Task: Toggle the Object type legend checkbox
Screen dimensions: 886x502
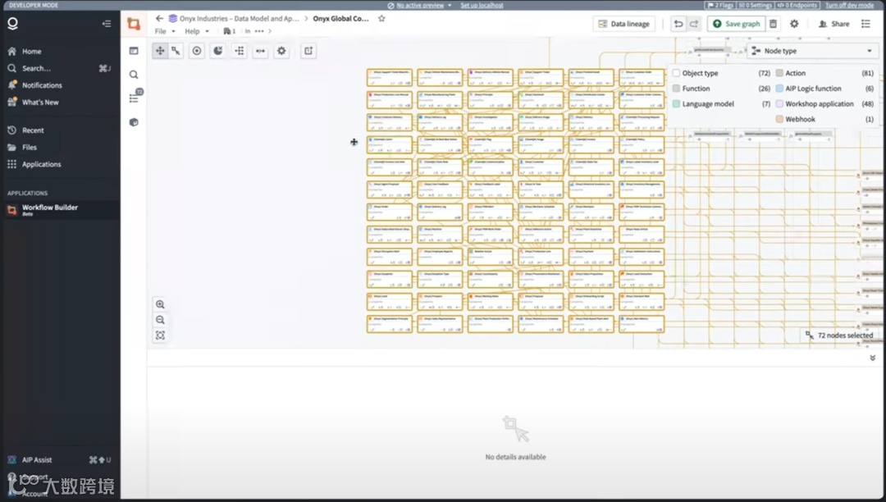Action: point(676,73)
